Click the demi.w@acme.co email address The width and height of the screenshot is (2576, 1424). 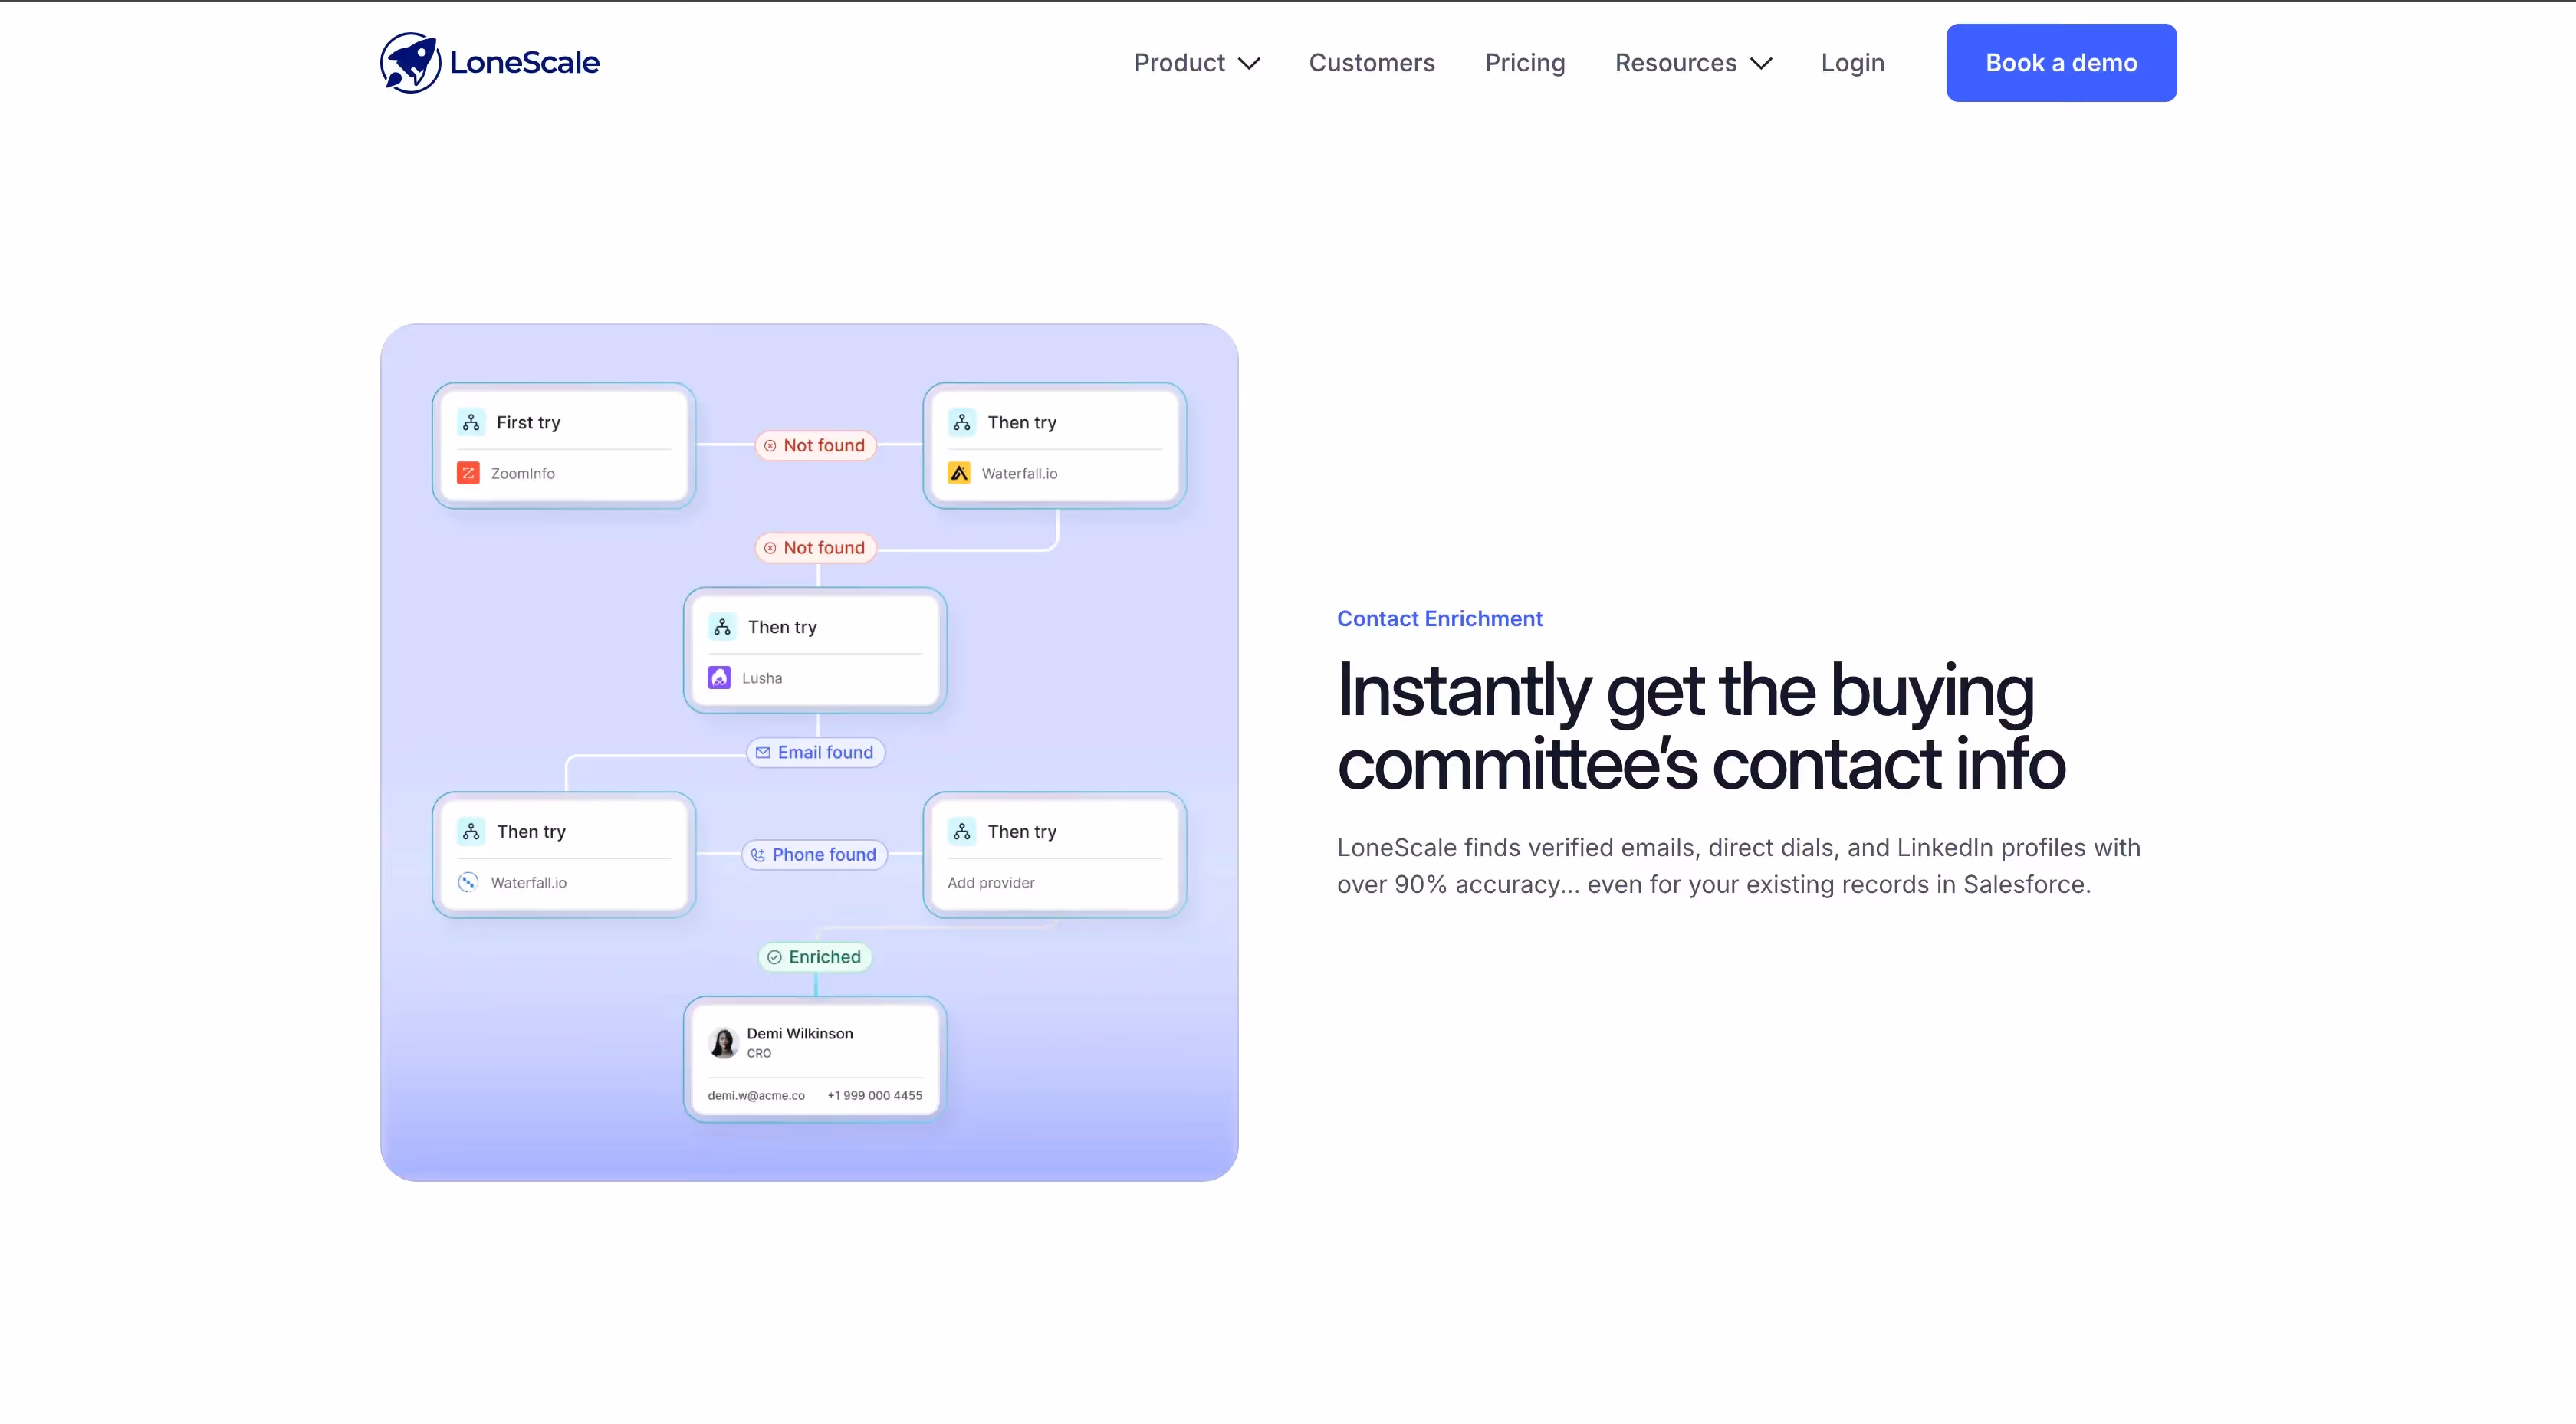[x=756, y=1096]
